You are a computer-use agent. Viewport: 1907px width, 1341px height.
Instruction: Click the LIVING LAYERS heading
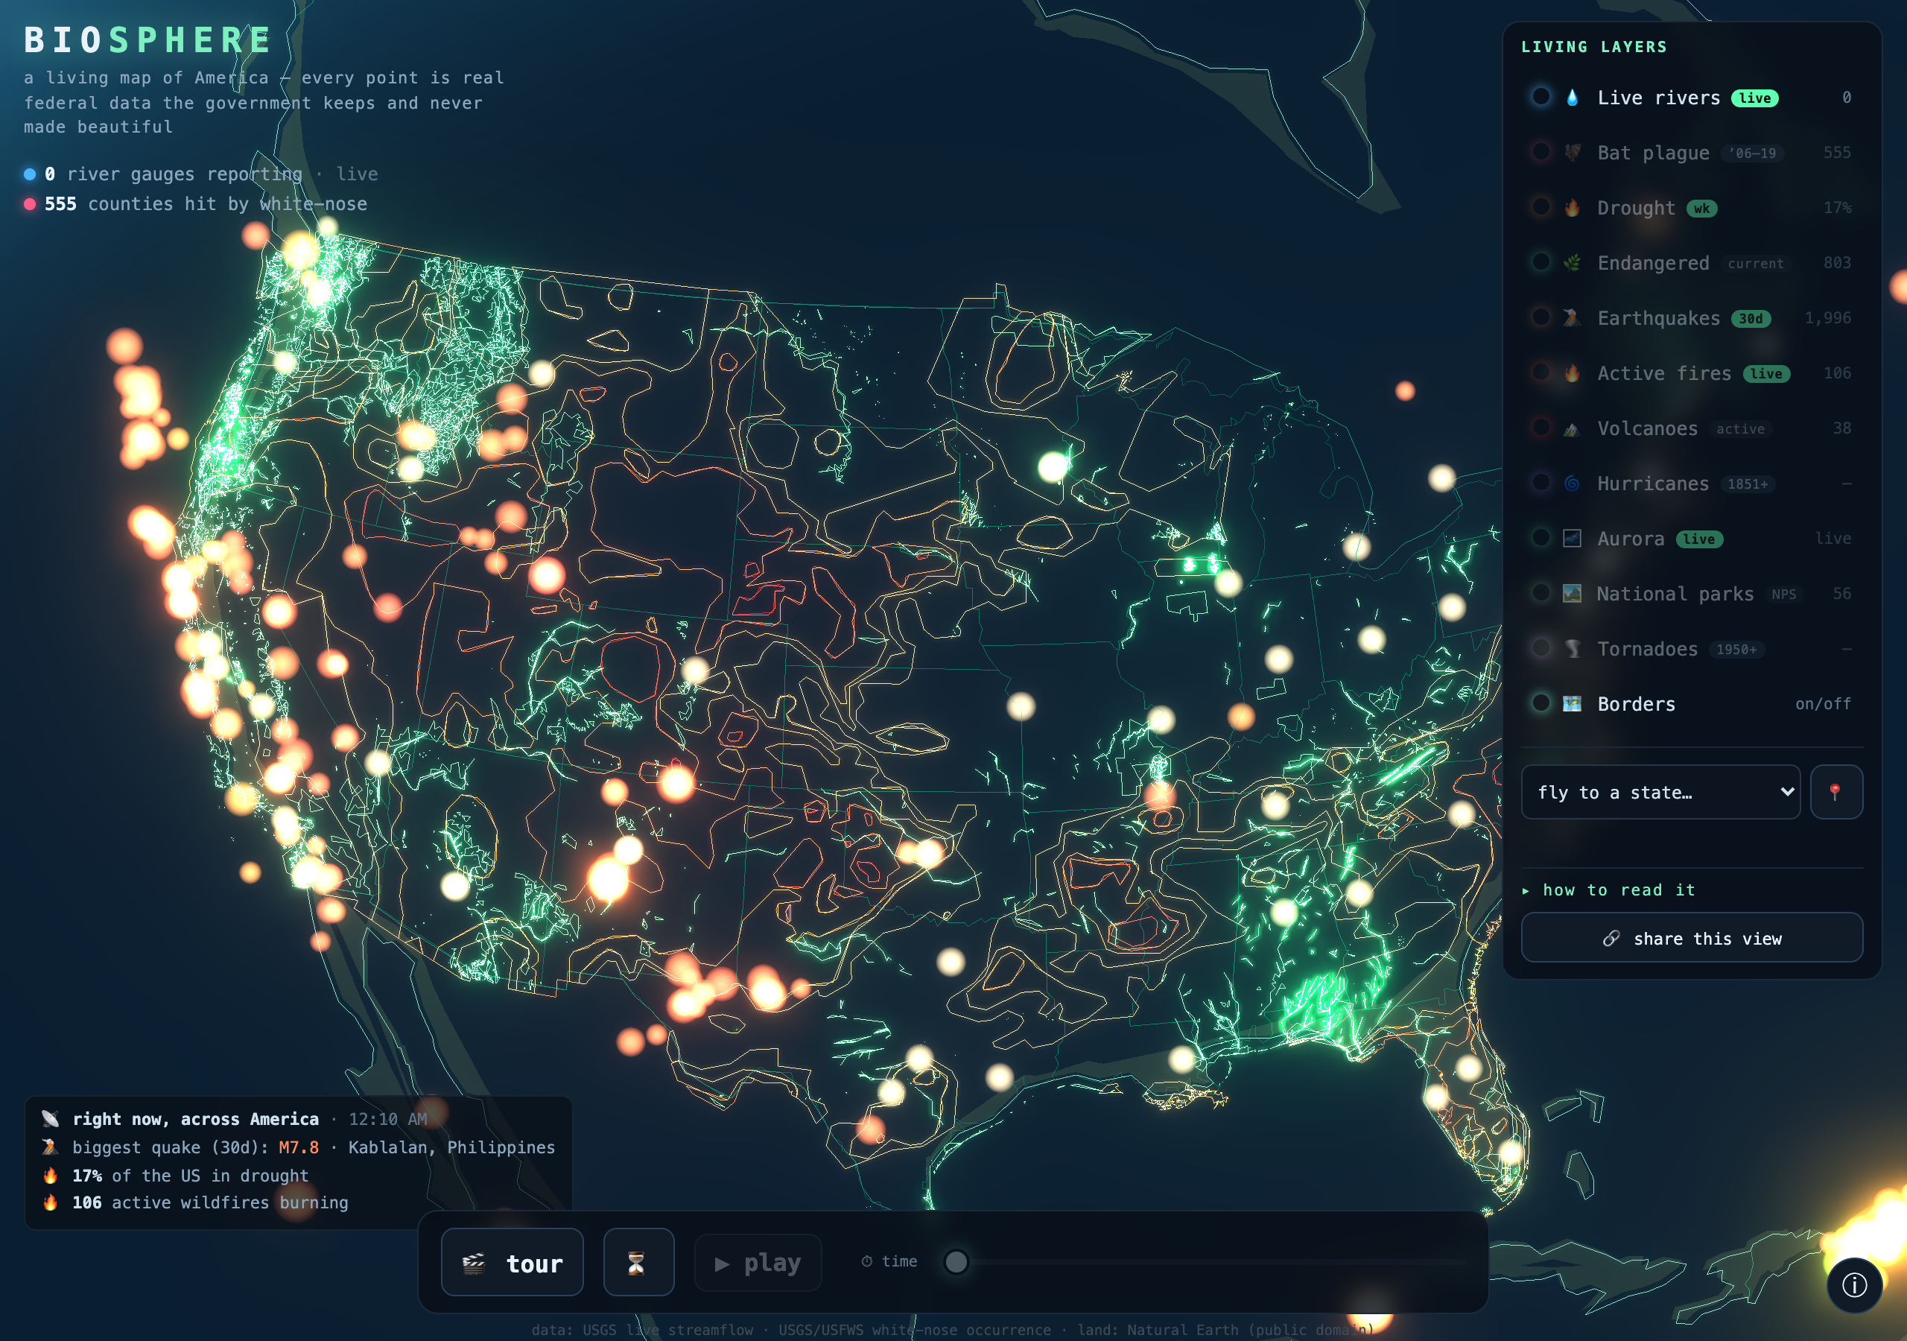tap(1594, 48)
